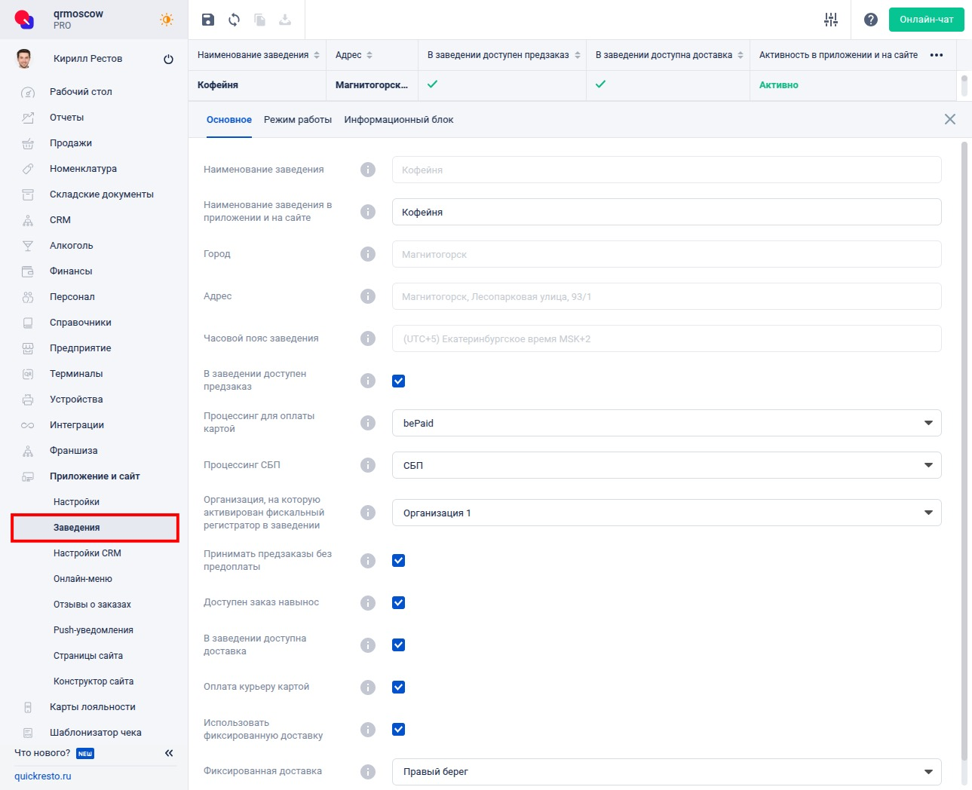Sort by В заведении доступна доставка column

pos(740,55)
